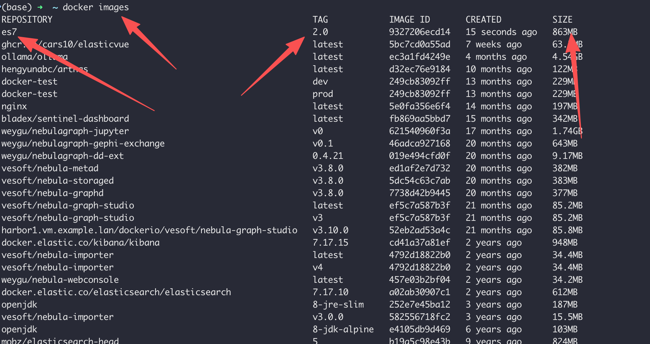Click image ID ec3a1fd4249e
650x344 pixels.
click(x=420, y=57)
